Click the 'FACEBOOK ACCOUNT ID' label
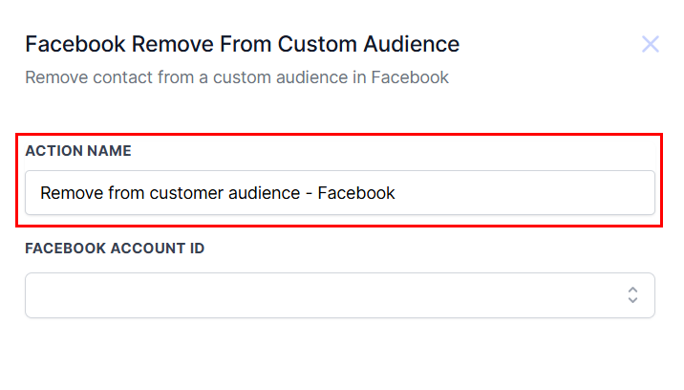This screenshot has height=390, width=684. tap(115, 249)
